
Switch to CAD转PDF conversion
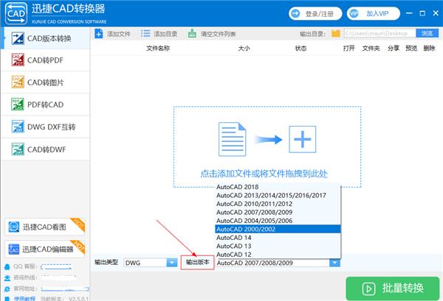(x=45, y=60)
